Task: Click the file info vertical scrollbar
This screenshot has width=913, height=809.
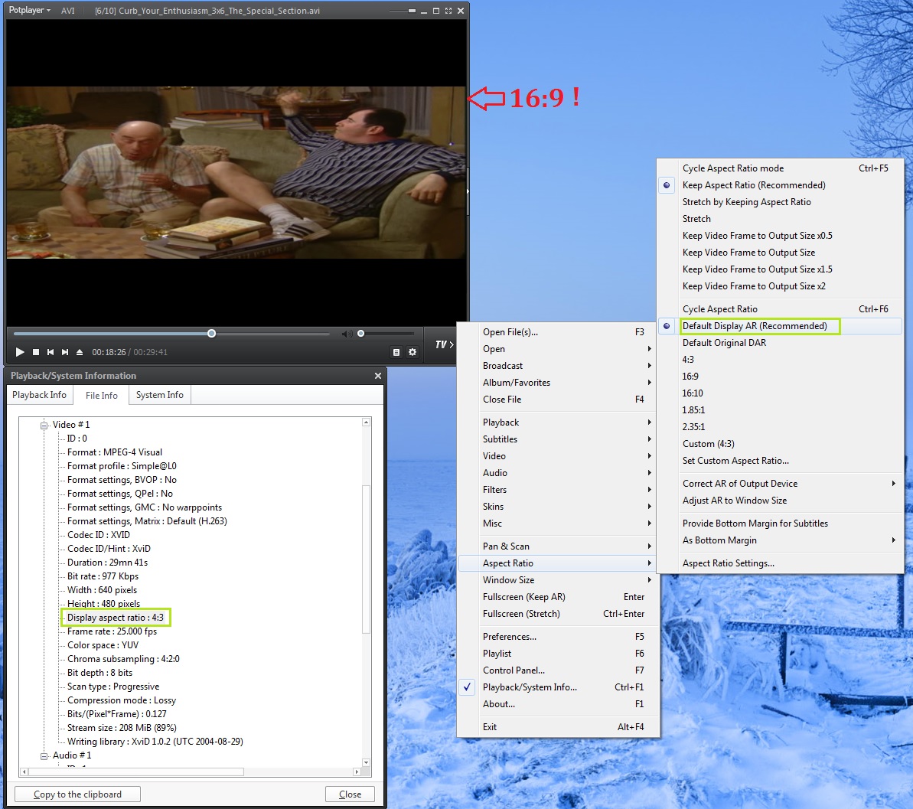Action: tap(367, 559)
